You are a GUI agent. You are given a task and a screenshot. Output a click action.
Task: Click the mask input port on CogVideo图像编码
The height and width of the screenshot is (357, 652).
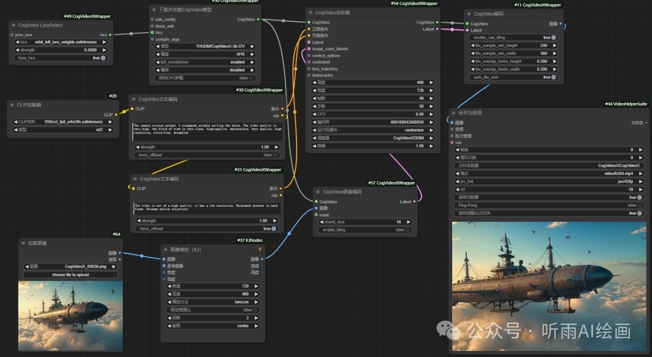click(316, 215)
